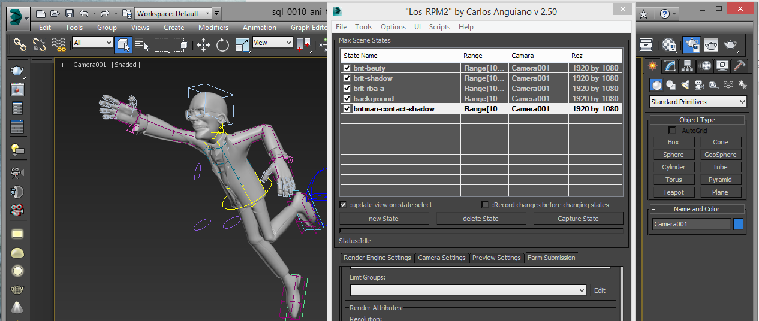759x321 pixels.
Task: Uncheck the brit-beuty state checkbox
Action: tap(347, 68)
